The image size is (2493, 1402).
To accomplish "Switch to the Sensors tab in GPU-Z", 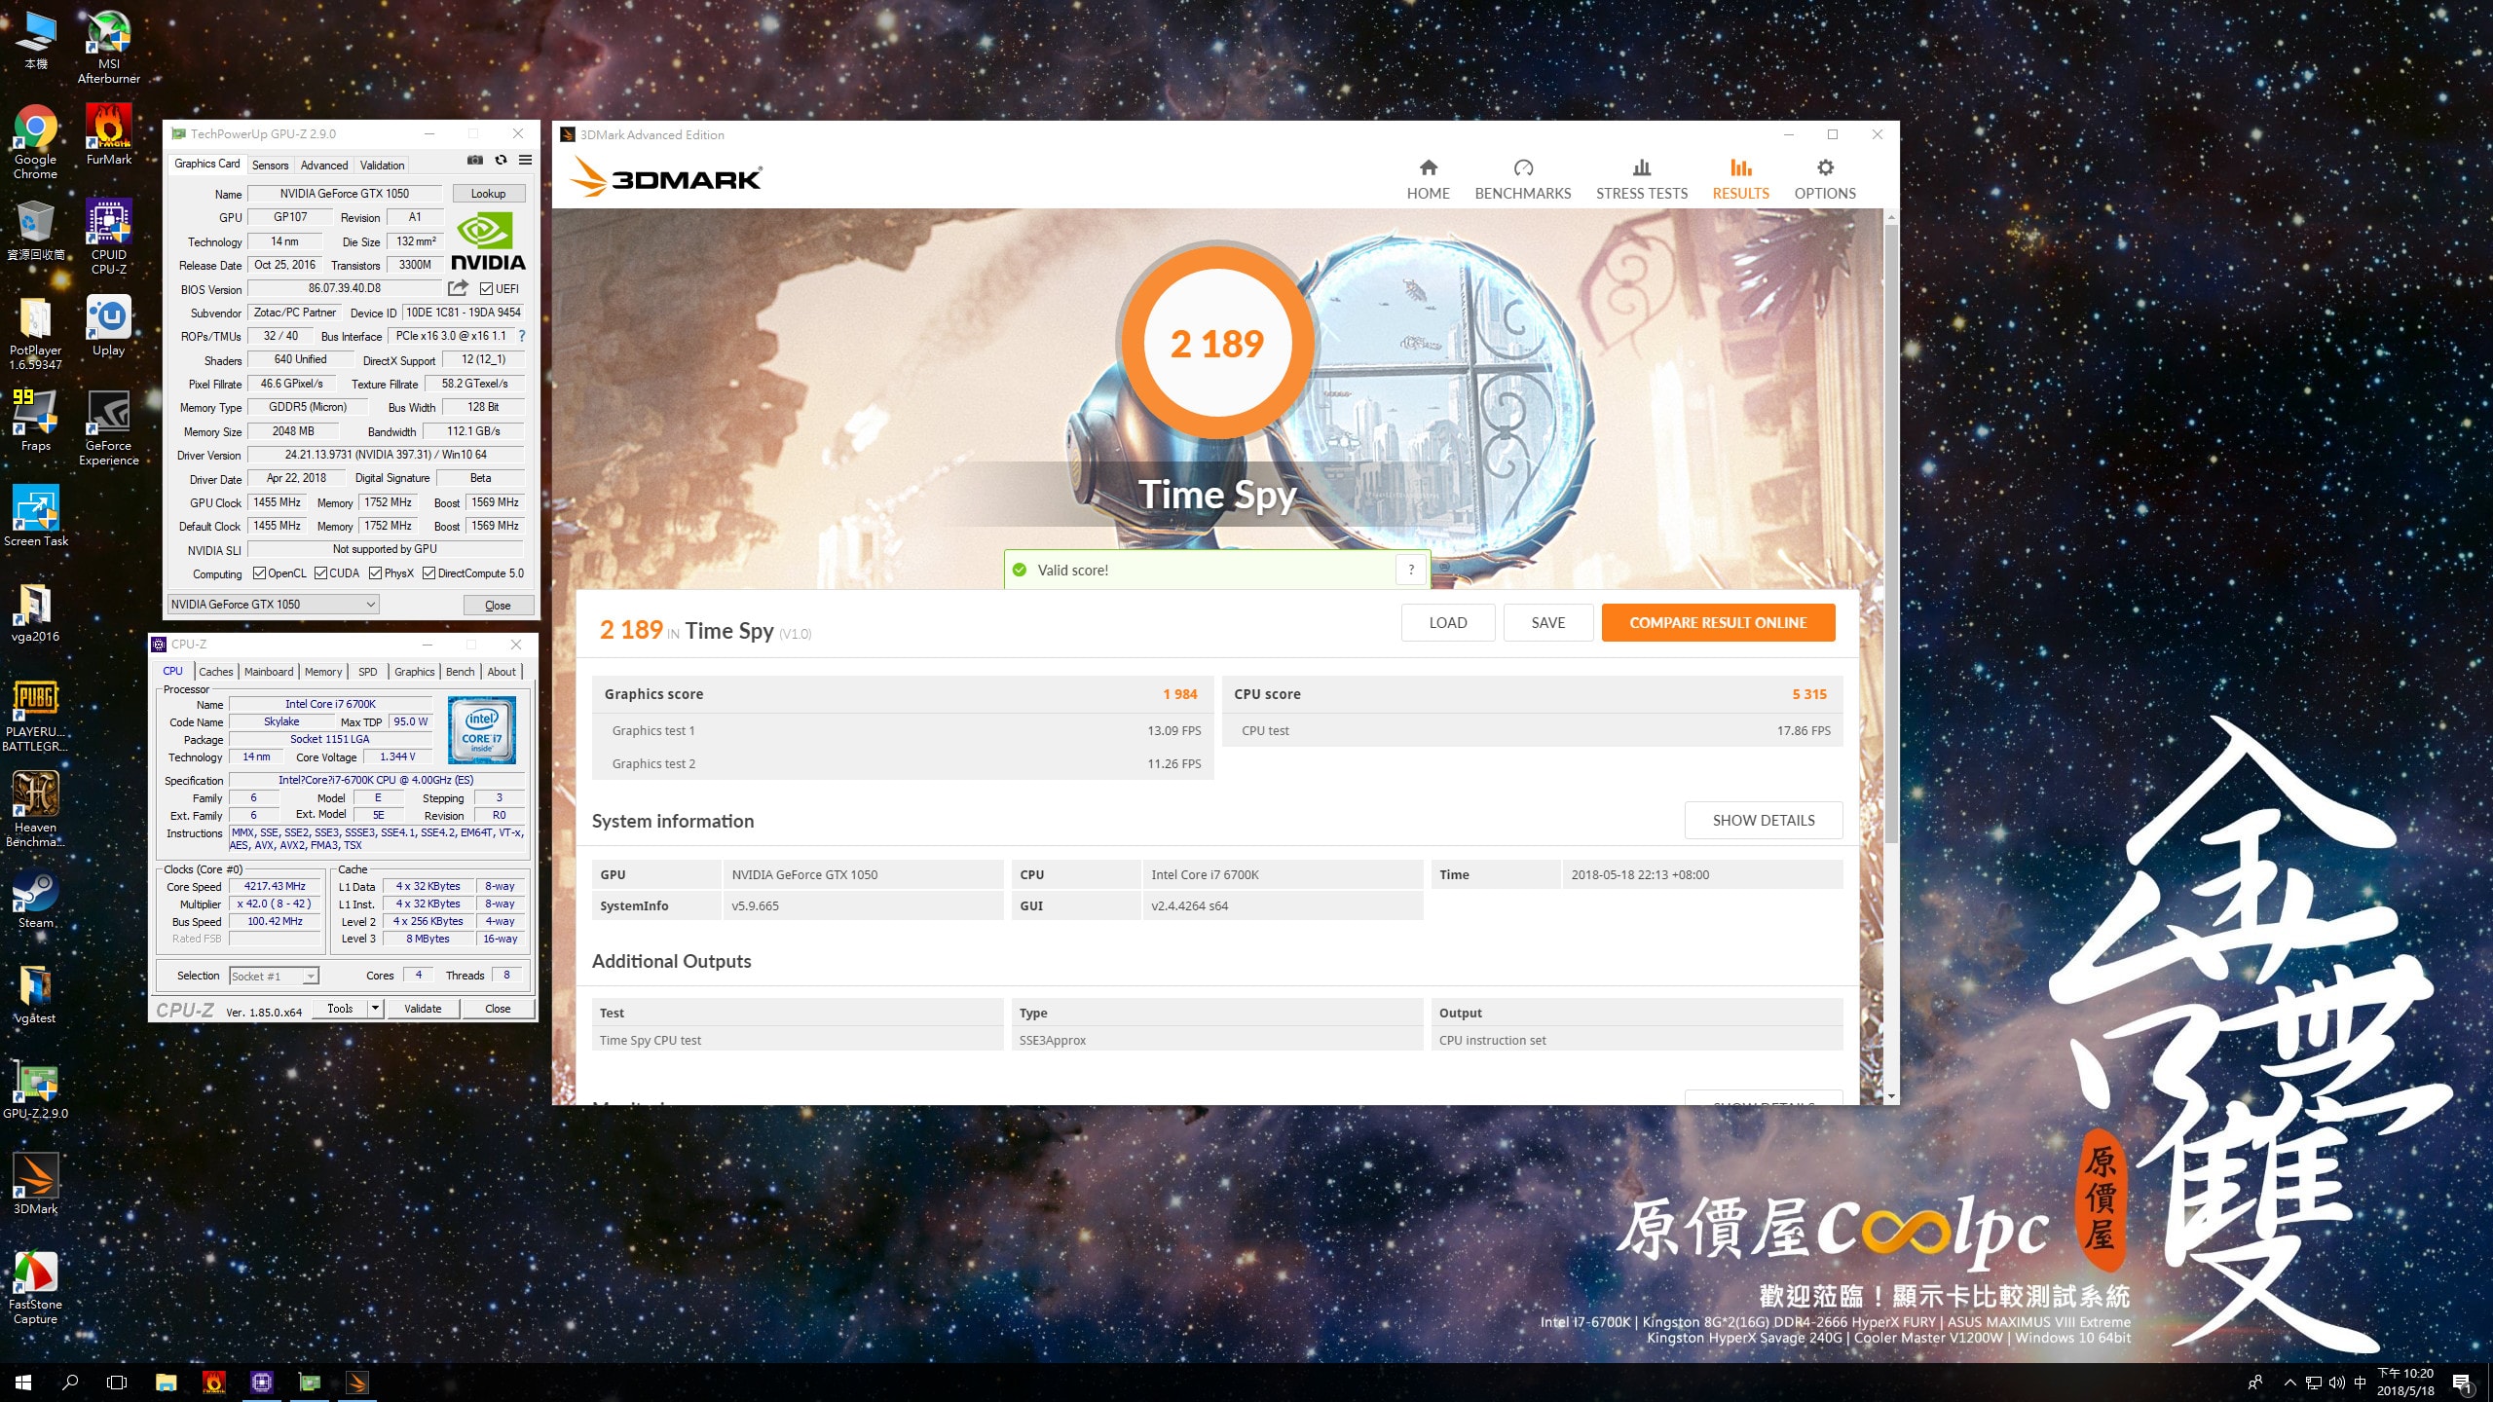I will click(270, 166).
